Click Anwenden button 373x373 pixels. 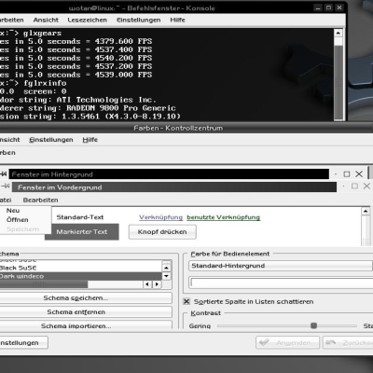(x=287, y=342)
